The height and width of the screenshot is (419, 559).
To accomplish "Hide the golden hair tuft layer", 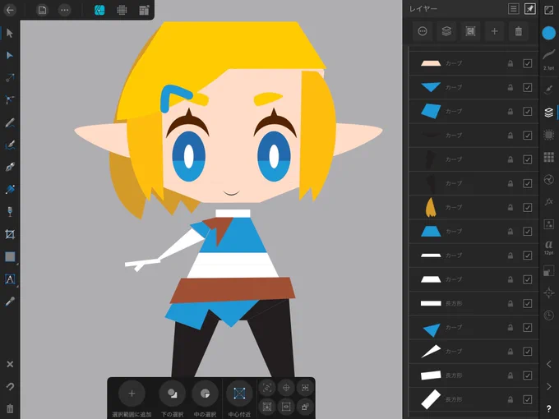I will [x=527, y=207].
